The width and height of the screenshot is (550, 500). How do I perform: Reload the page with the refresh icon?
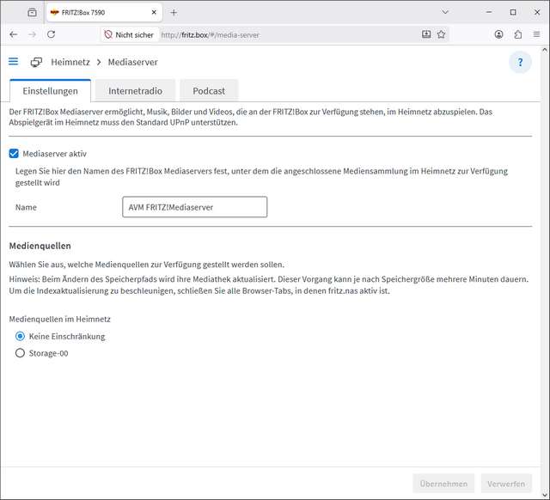pos(52,34)
